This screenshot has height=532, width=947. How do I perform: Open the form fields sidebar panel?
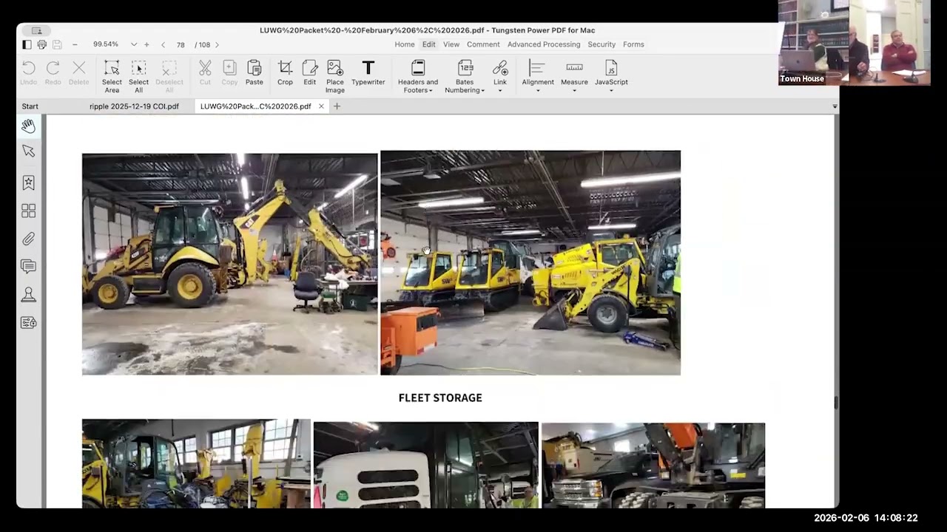28,322
